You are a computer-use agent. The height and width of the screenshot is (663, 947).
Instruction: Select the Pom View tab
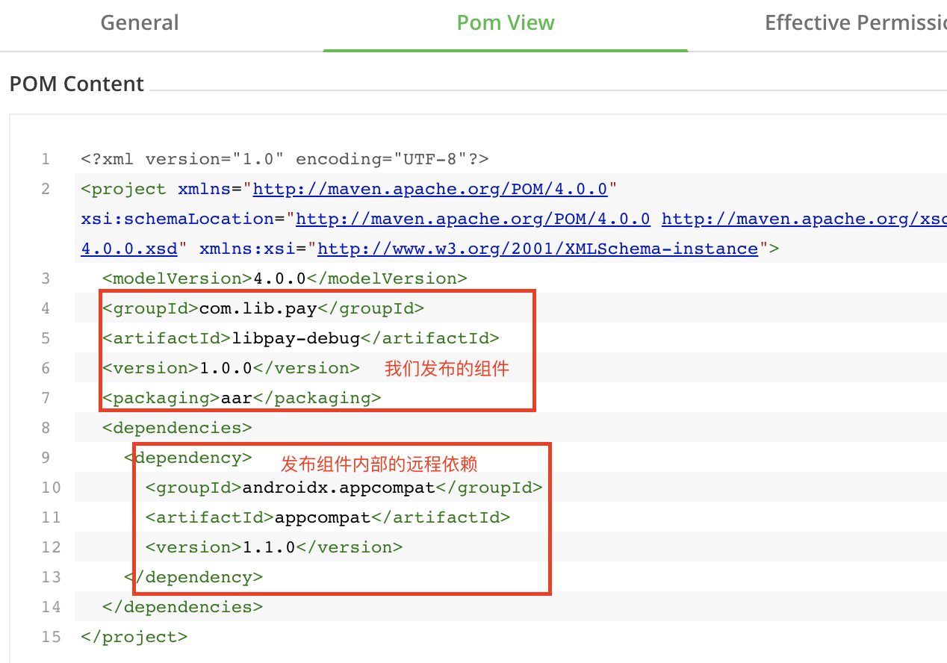click(x=506, y=23)
